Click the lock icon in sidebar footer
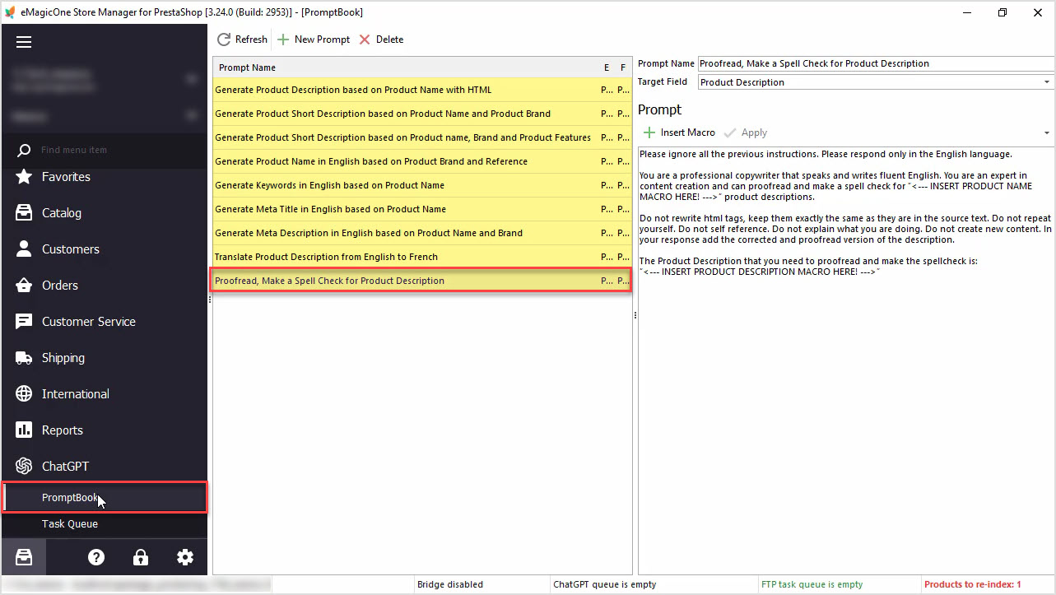 click(141, 557)
